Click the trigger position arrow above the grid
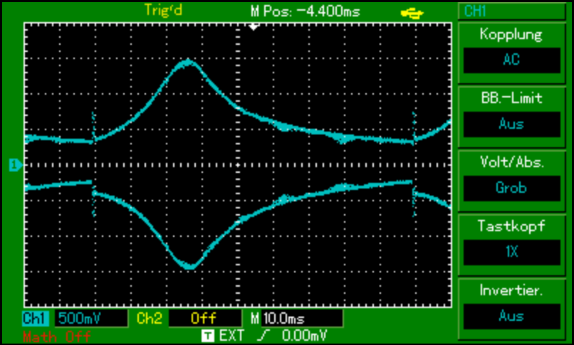The image size is (574, 345). point(254,26)
